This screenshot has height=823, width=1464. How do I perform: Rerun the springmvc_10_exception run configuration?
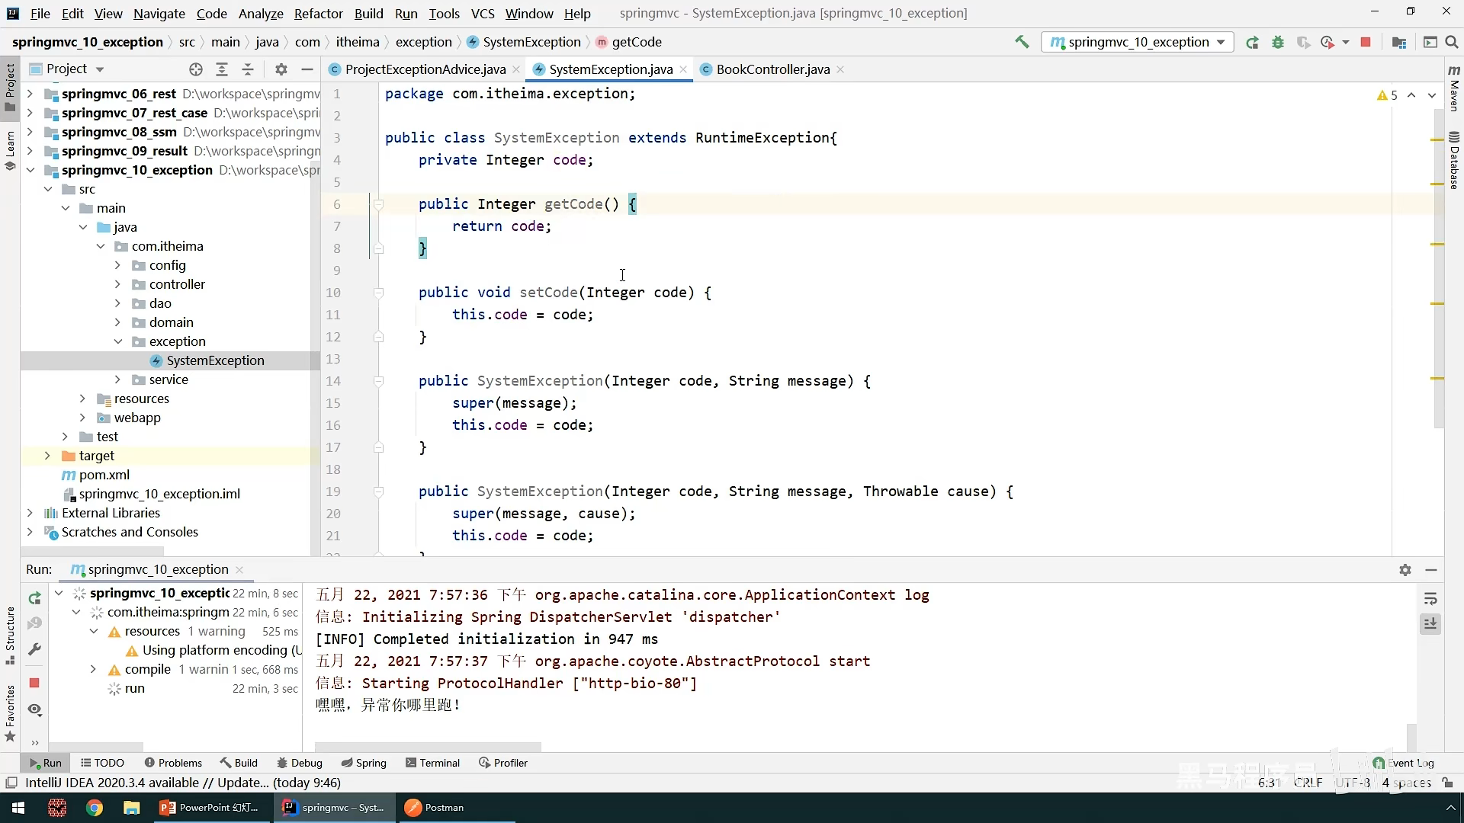point(34,599)
